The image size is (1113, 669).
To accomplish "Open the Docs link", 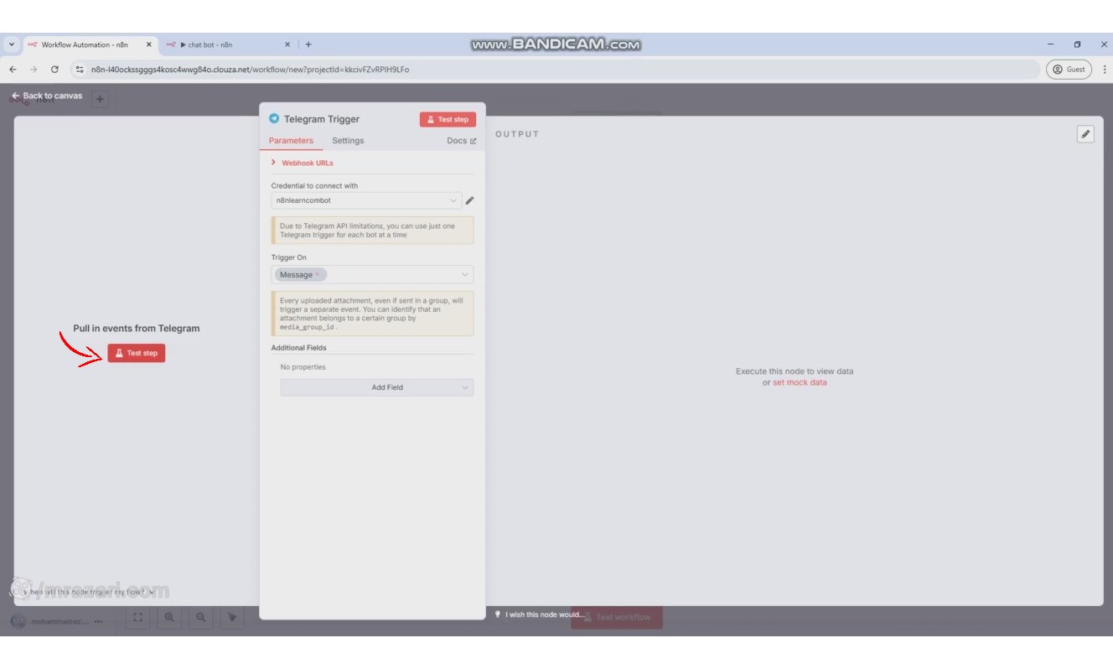I will click(x=461, y=141).
